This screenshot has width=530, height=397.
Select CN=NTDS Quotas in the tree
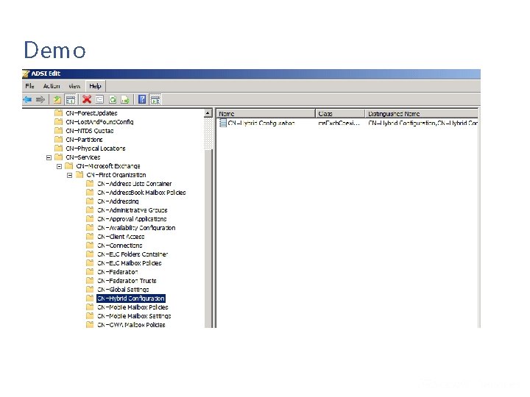click(x=90, y=131)
